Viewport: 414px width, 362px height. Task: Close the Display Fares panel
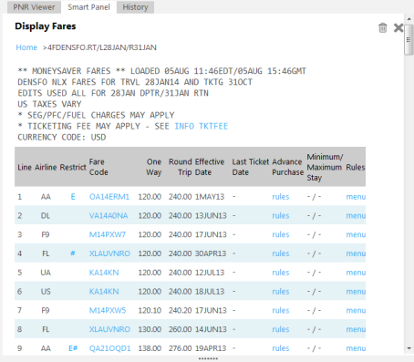click(398, 27)
